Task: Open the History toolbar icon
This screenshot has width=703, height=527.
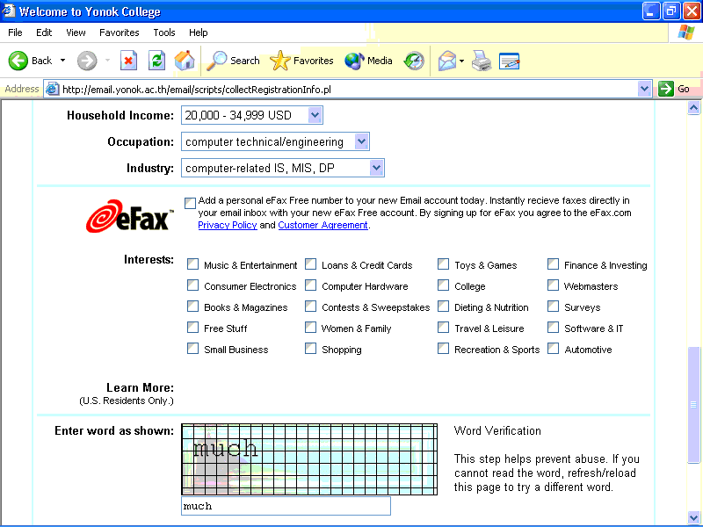Action: pyautogui.click(x=414, y=61)
